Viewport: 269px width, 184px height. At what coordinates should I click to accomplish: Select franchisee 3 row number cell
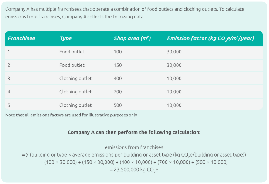coord(9,79)
